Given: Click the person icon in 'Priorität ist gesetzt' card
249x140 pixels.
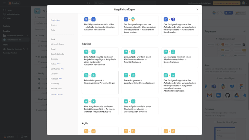Looking at the screenshot, I should [93, 75].
